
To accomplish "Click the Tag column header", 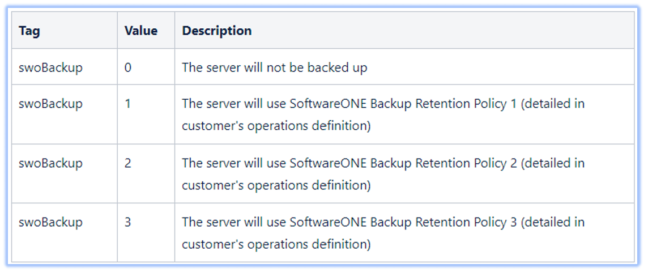I will (x=29, y=31).
